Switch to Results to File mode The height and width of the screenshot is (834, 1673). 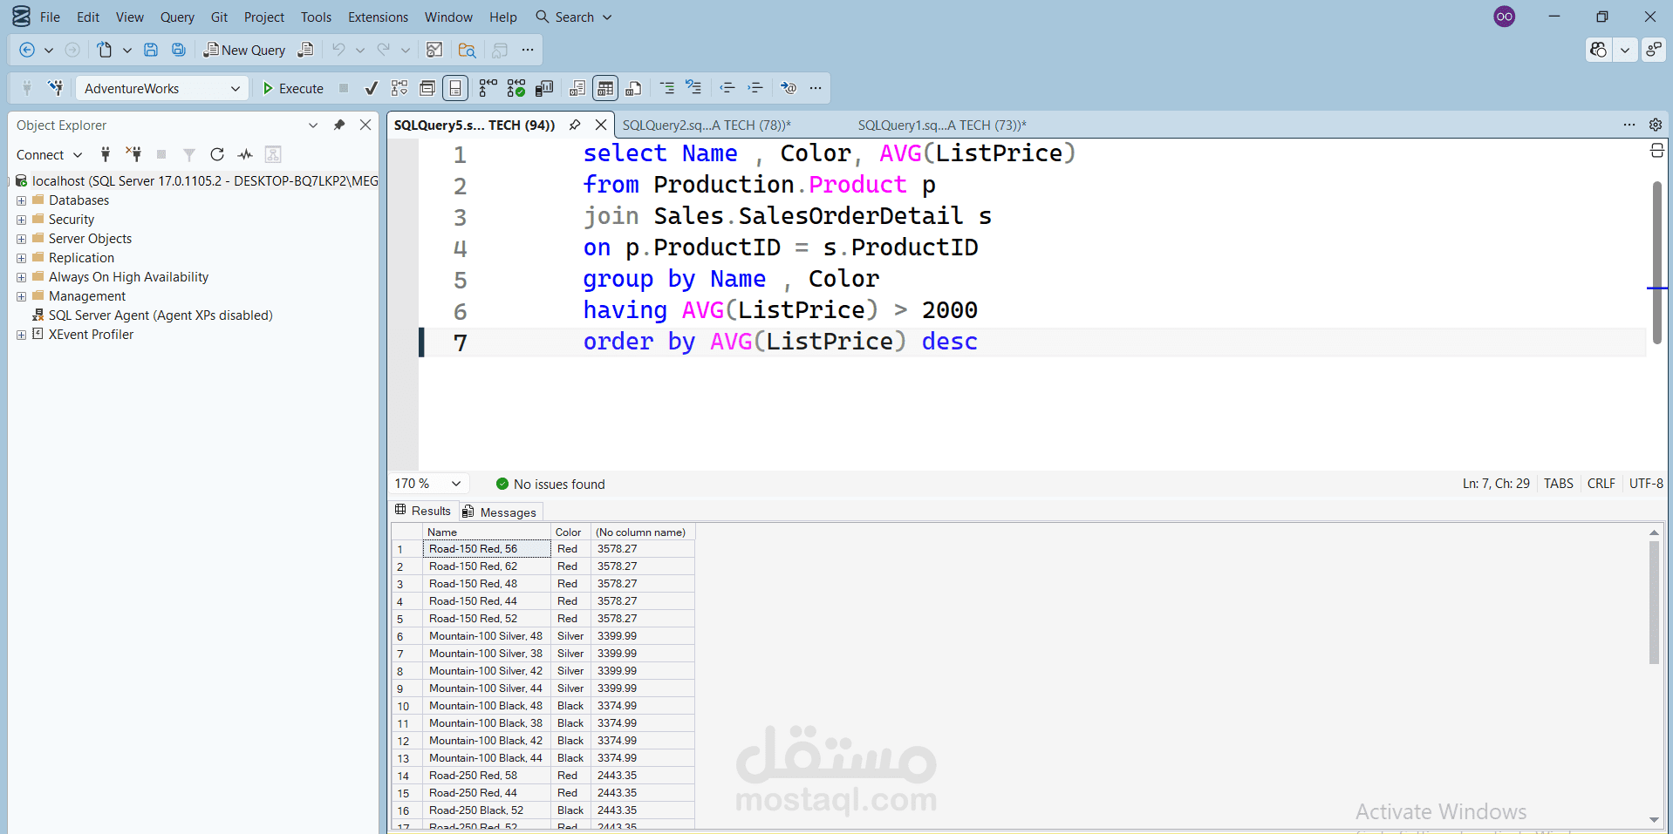click(634, 88)
